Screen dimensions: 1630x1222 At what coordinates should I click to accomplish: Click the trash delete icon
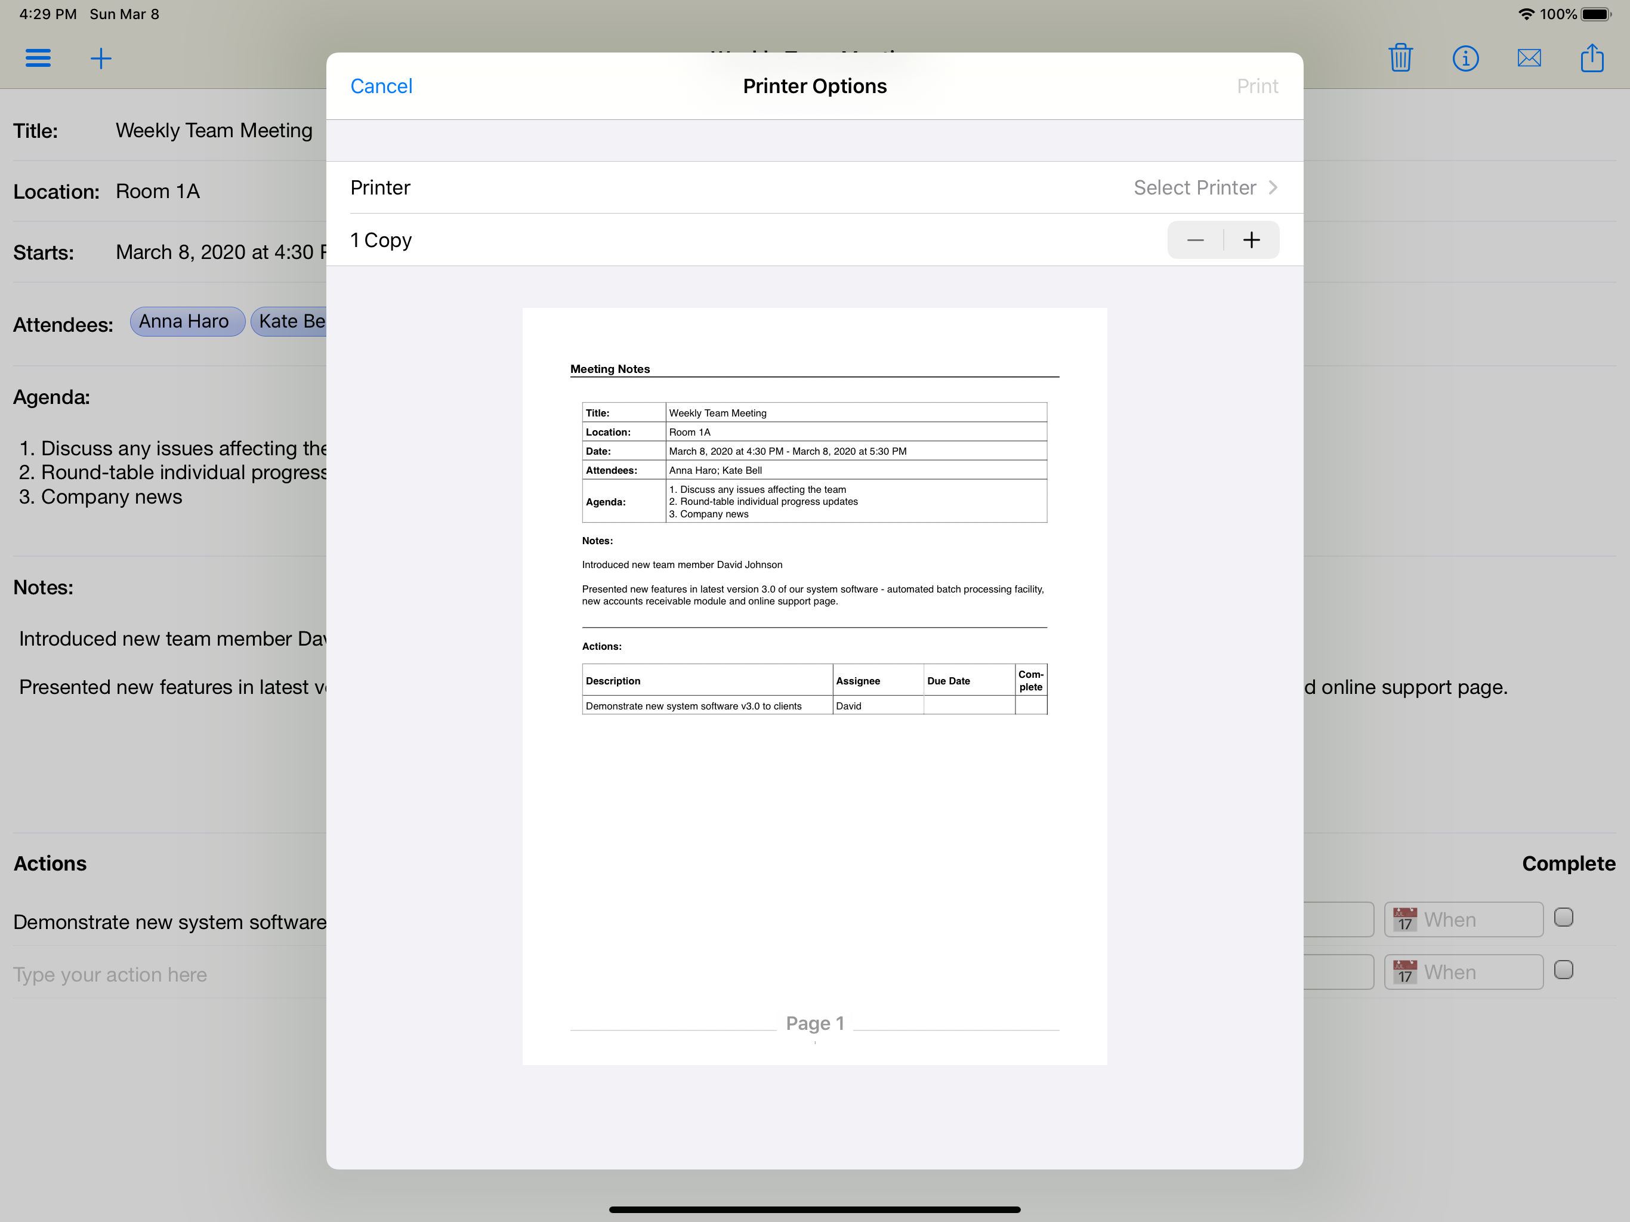coord(1400,58)
